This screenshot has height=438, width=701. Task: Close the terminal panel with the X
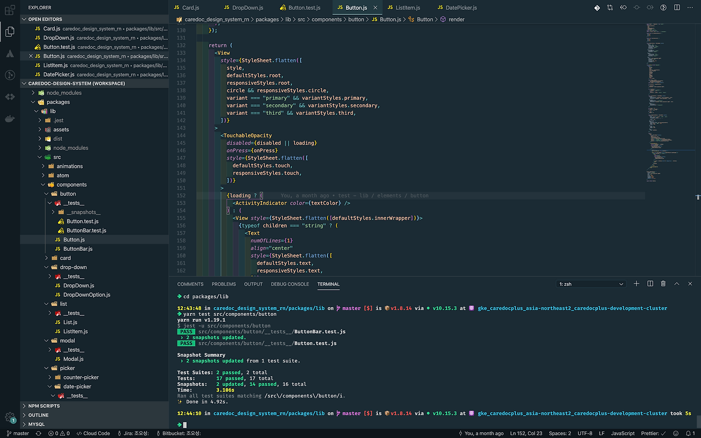pos(689,284)
